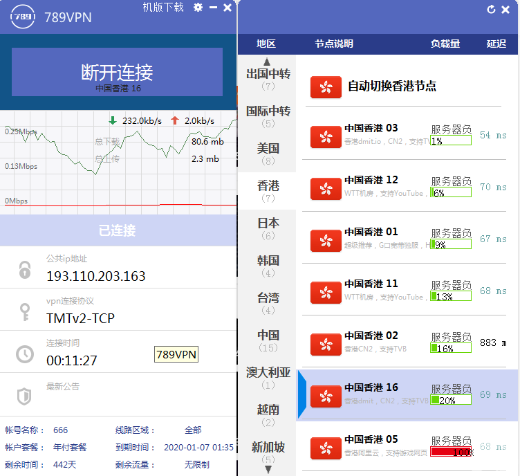
Task: Select node 中国香港 03
Action: coord(371,128)
